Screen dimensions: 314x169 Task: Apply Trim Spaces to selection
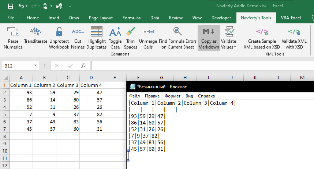click(x=131, y=38)
